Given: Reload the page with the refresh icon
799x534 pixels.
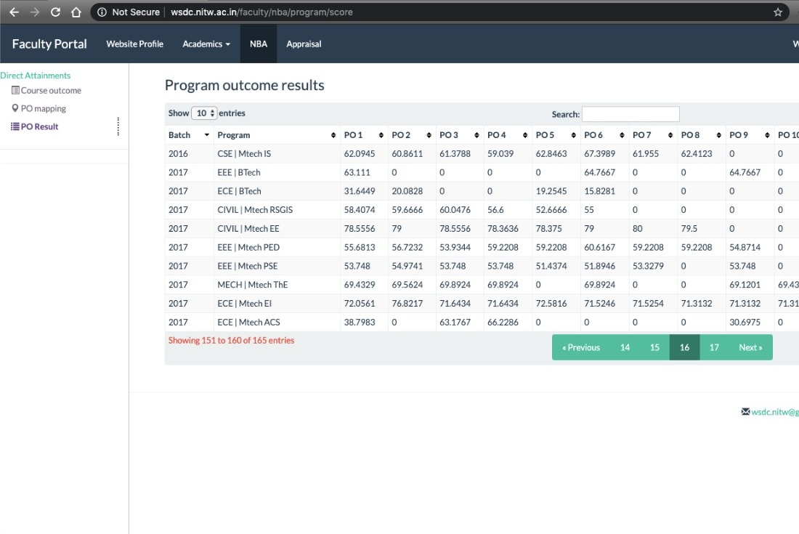Looking at the screenshot, I should [x=55, y=12].
